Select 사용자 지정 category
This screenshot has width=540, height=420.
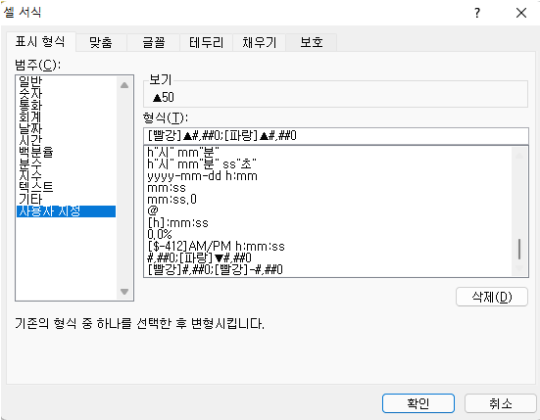pos(66,210)
